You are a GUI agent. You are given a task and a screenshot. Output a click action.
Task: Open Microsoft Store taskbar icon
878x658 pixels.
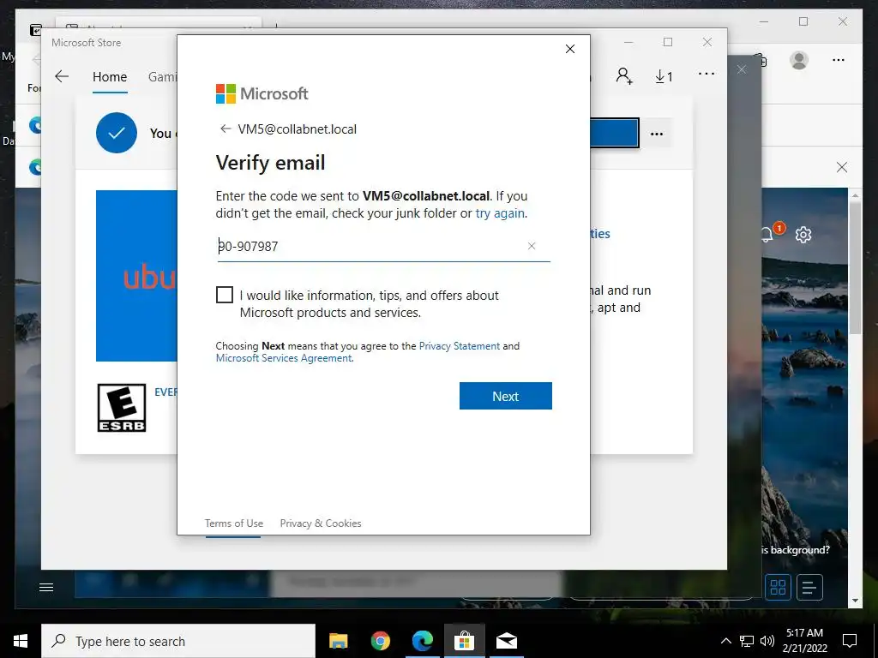click(464, 641)
